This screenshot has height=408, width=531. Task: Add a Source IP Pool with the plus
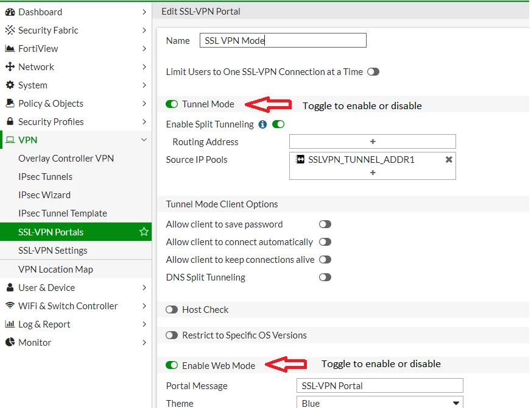[373, 173]
